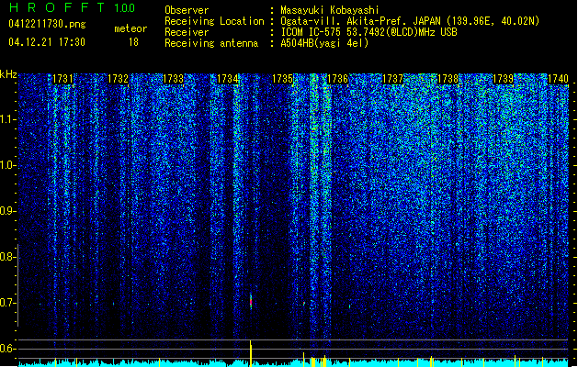Click the 1.1 kHz axis tick label
The width and height of the screenshot is (578, 367).
point(7,119)
